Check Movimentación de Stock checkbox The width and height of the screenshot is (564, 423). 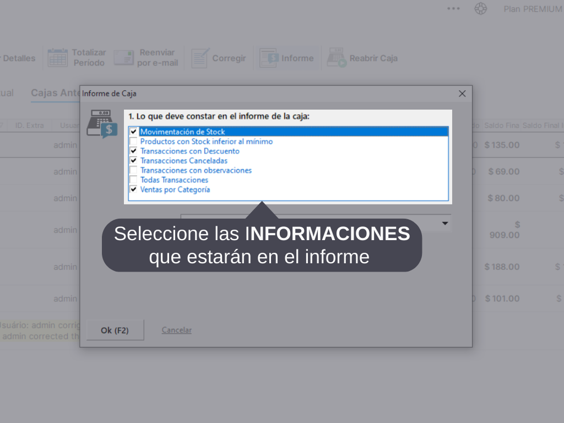[x=133, y=132]
